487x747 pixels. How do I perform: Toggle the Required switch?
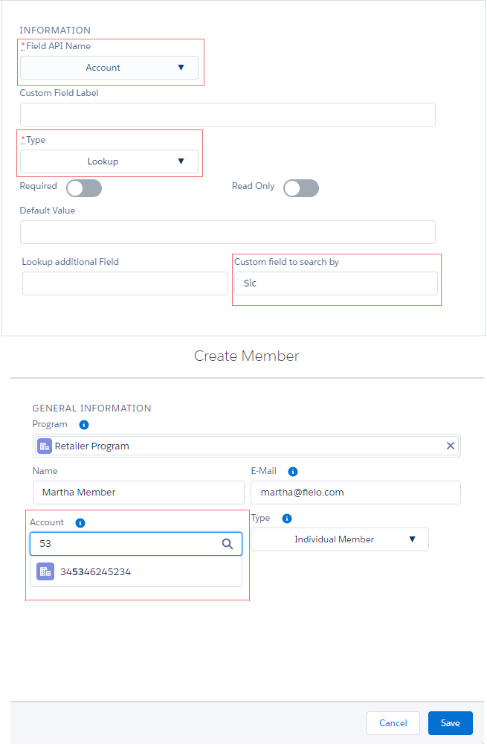tap(84, 188)
